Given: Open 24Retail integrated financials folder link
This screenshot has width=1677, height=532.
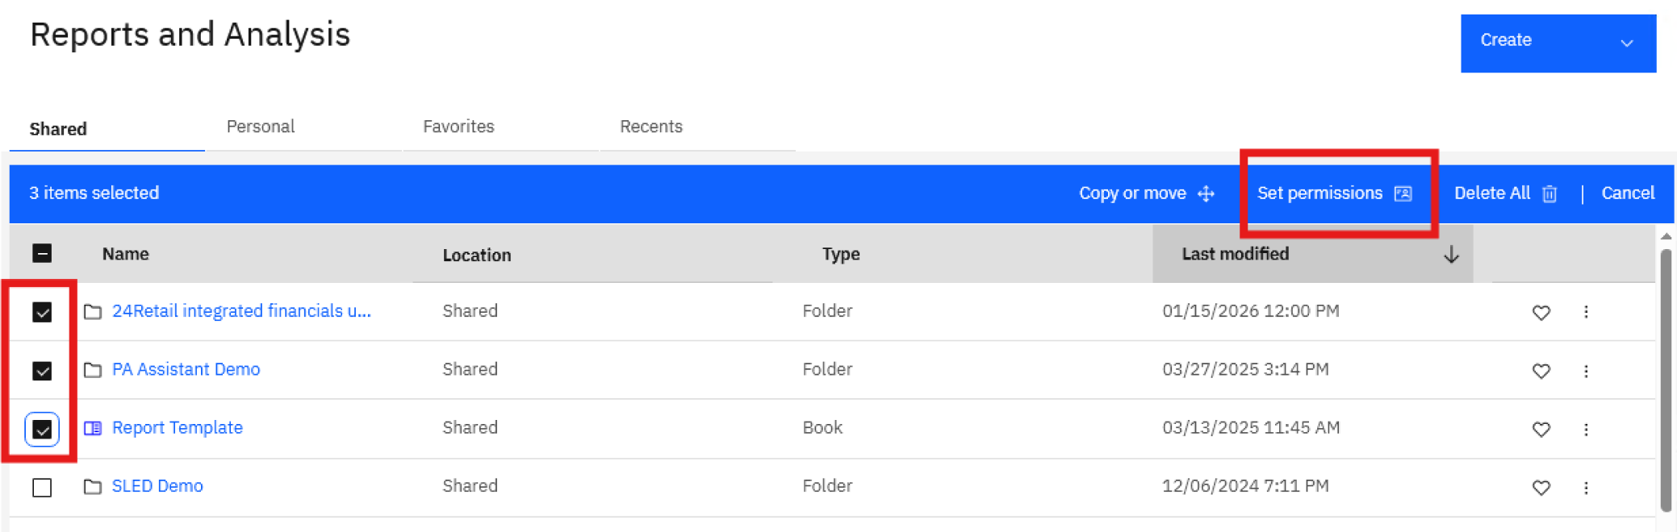Looking at the screenshot, I should [x=241, y=311].
